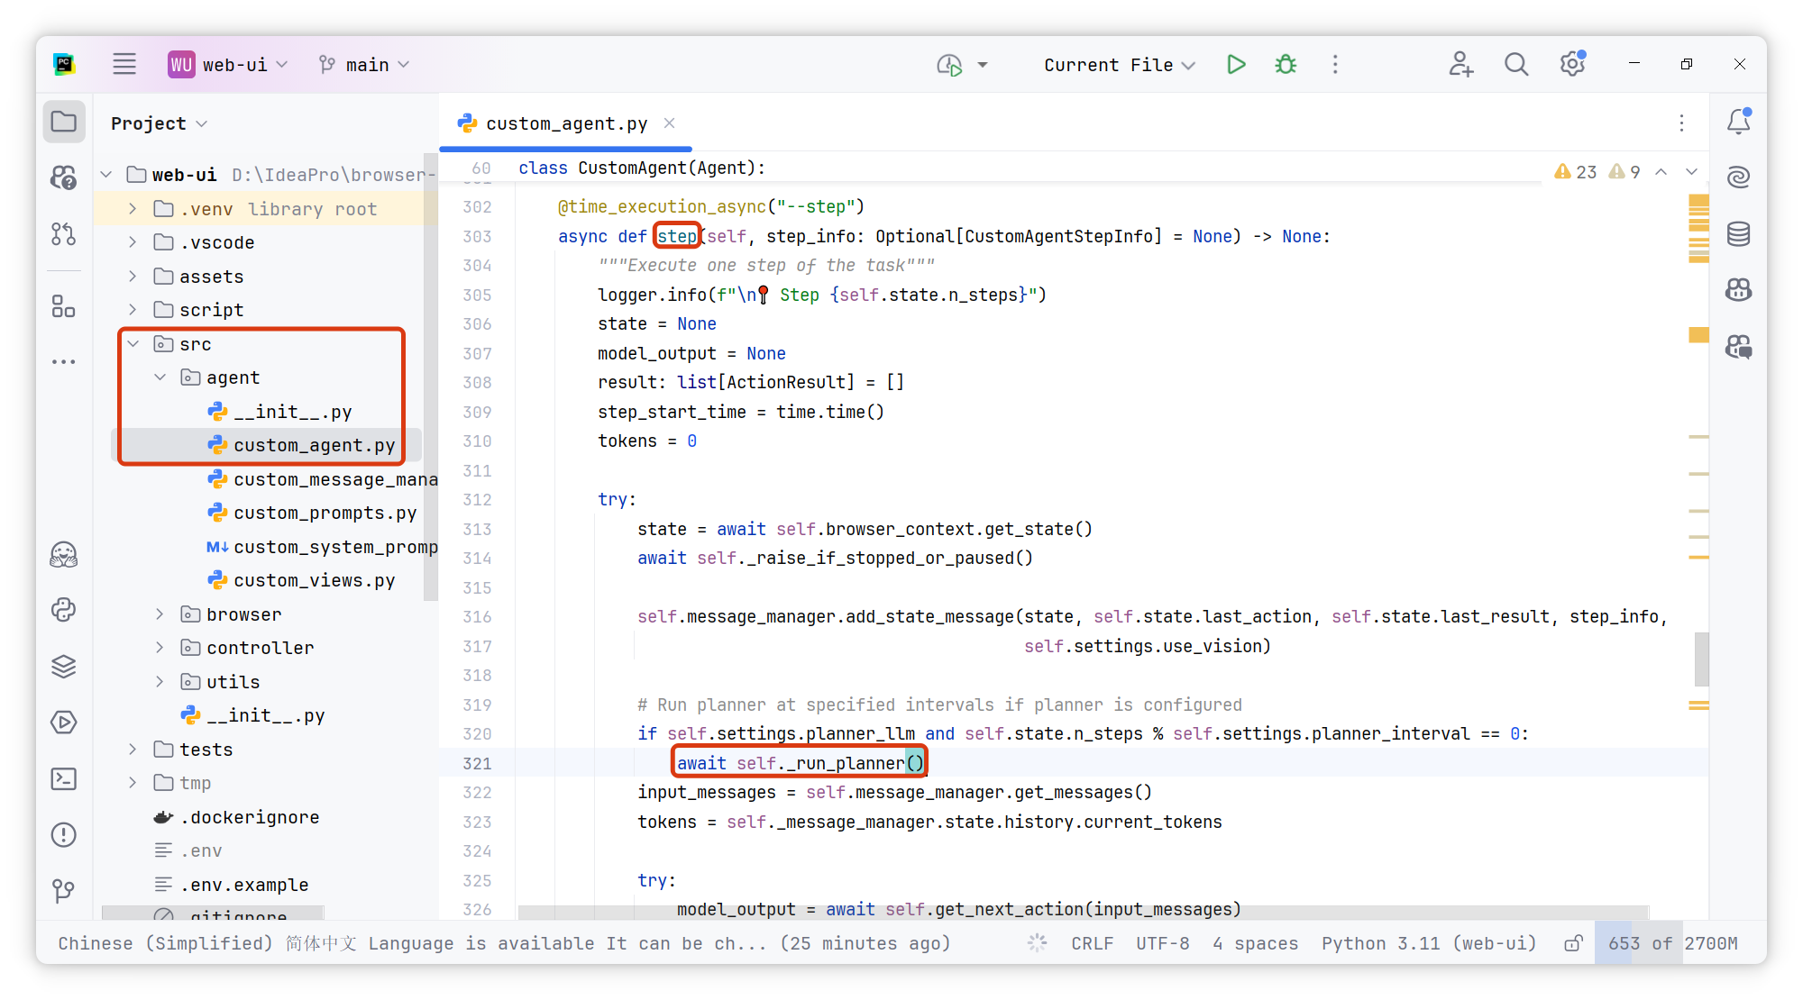Open the Terminal tool window

(64, 779)
